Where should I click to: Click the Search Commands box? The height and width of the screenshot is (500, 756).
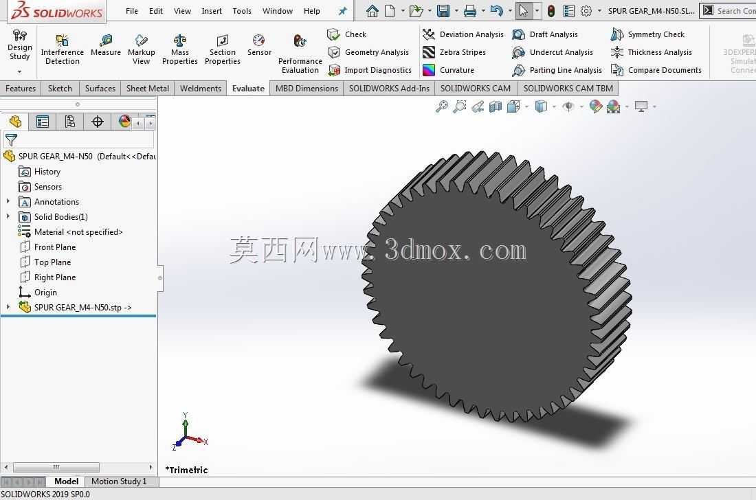pos(728,10)
